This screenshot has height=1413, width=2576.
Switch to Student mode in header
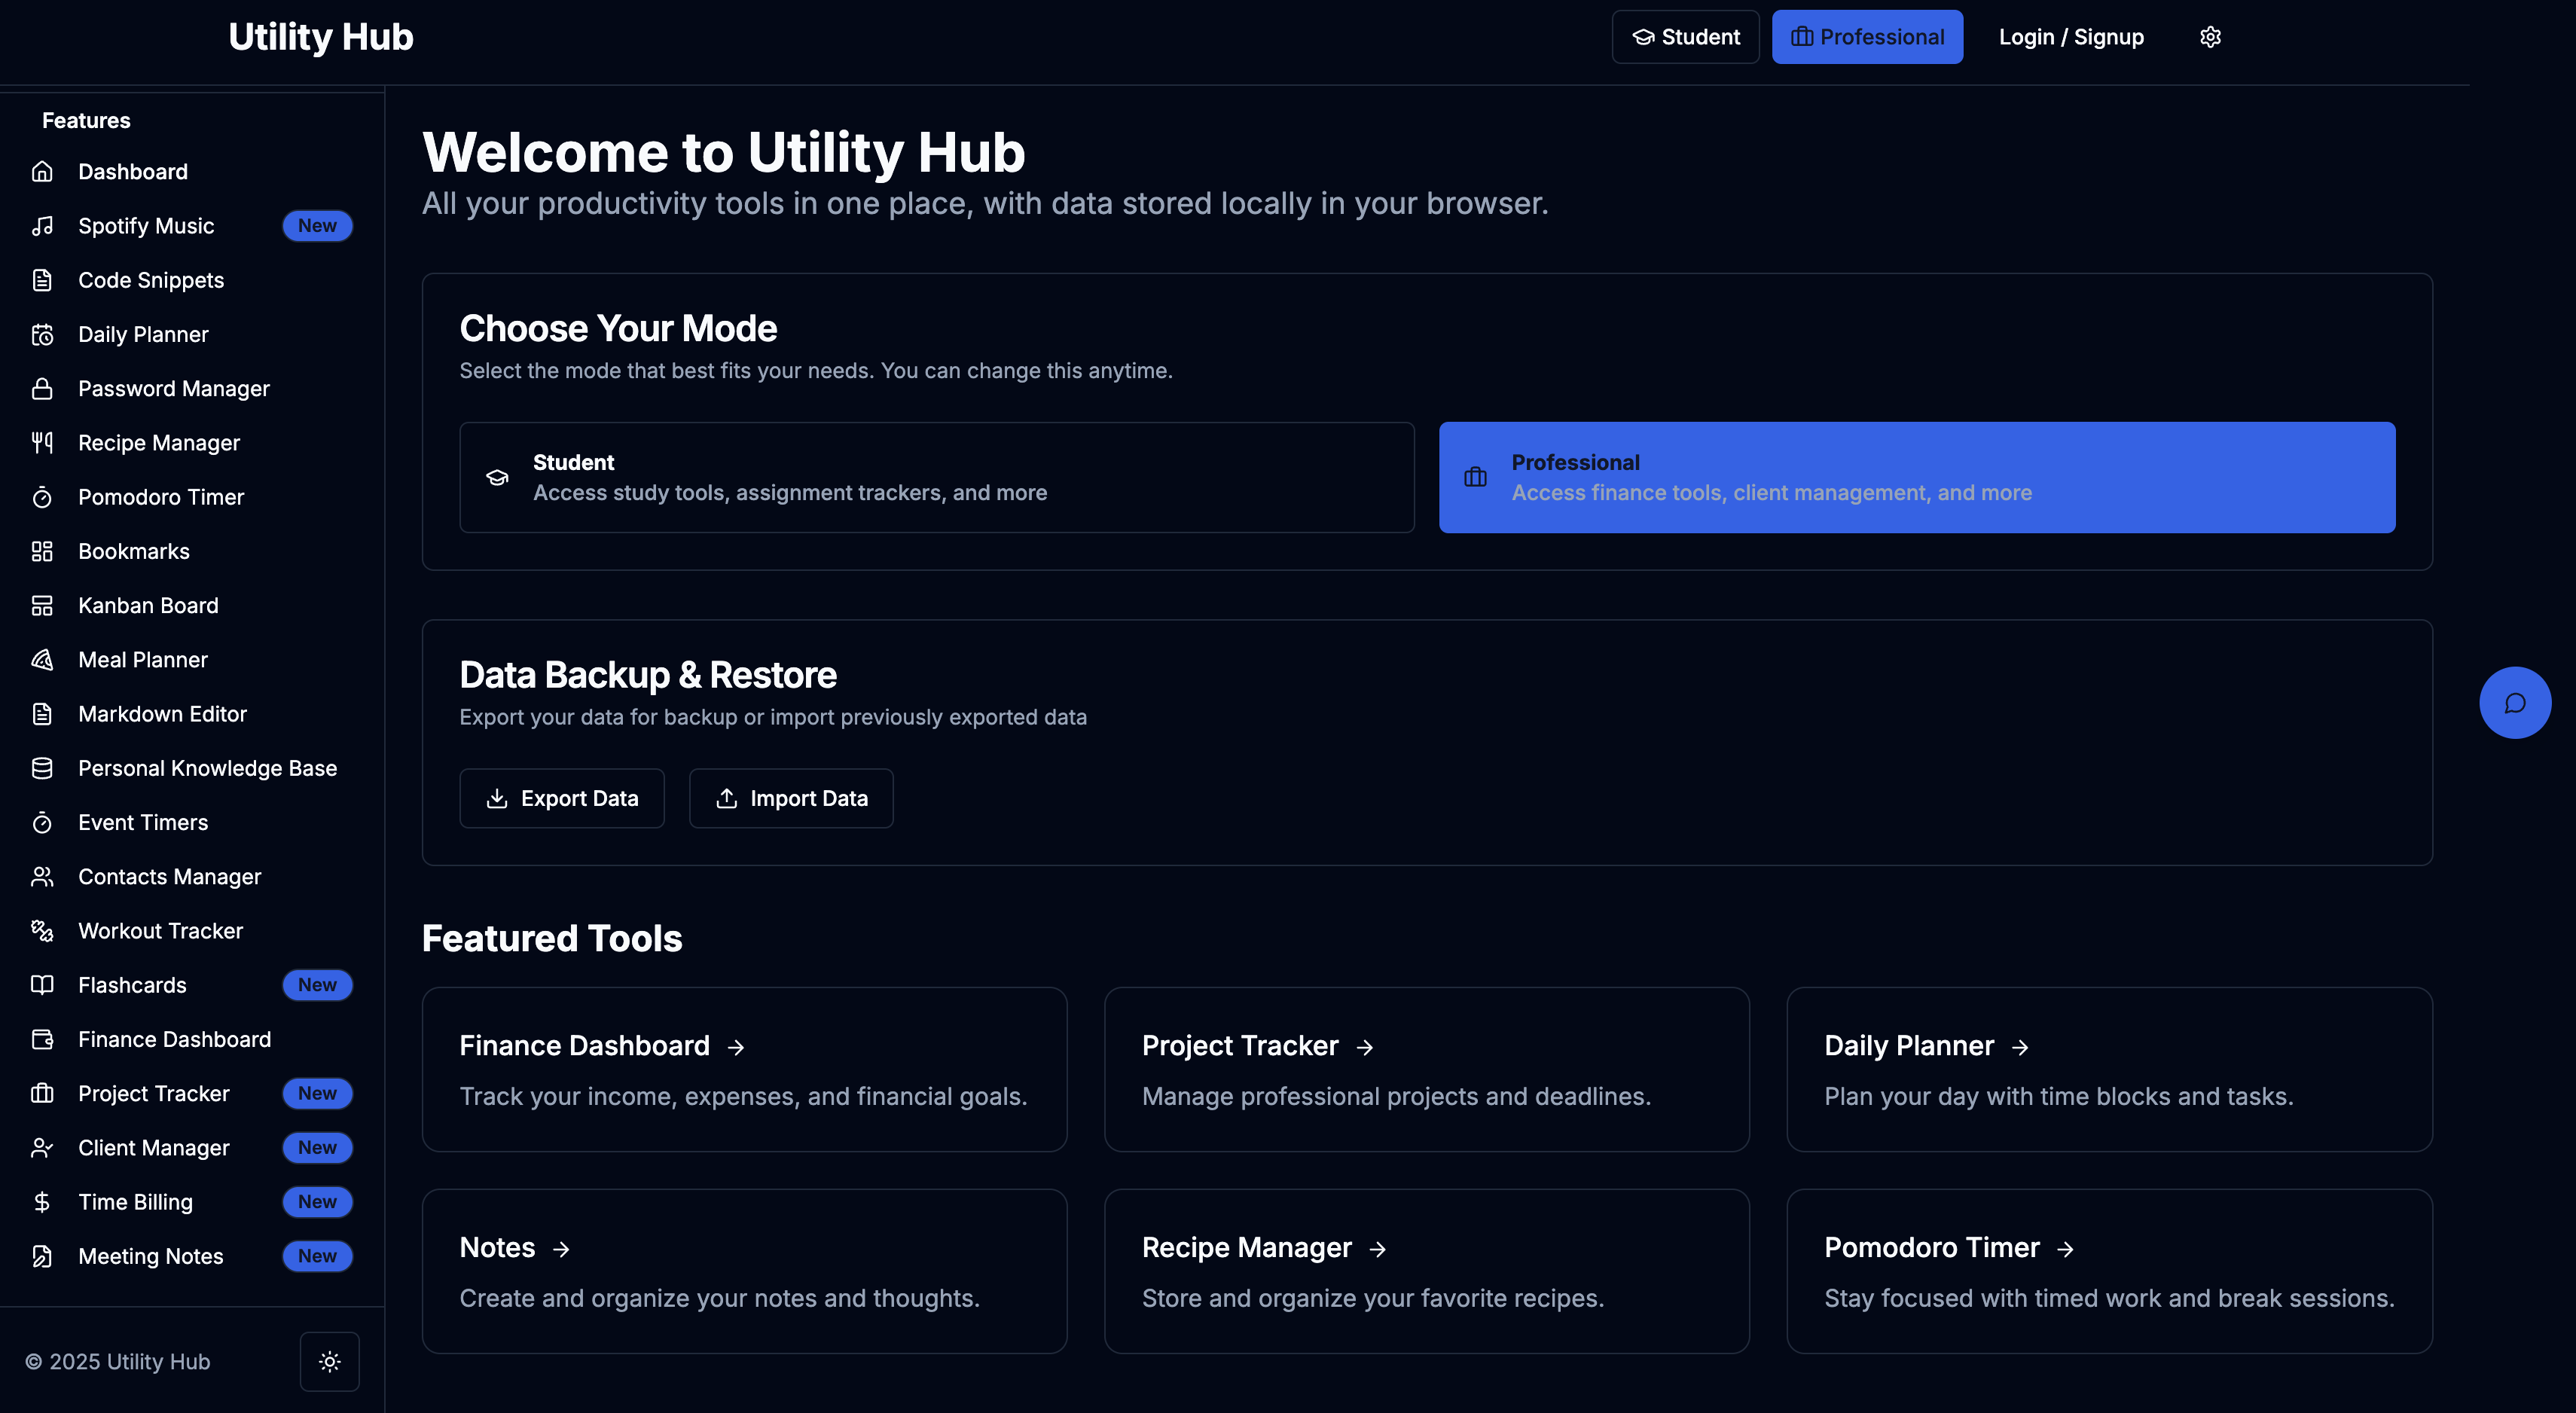1685,37
